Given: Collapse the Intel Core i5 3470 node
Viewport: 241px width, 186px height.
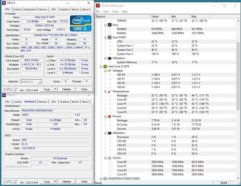Looking at the screenshot, I should (101, 67).
